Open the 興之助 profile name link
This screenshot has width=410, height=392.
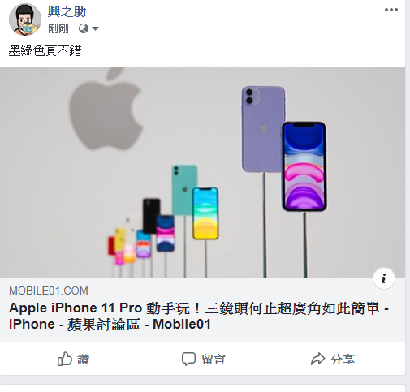[x=67, y=11]
